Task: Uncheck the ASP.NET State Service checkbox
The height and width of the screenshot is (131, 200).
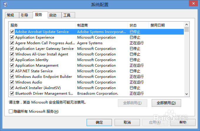Action: tap(12, 71)
